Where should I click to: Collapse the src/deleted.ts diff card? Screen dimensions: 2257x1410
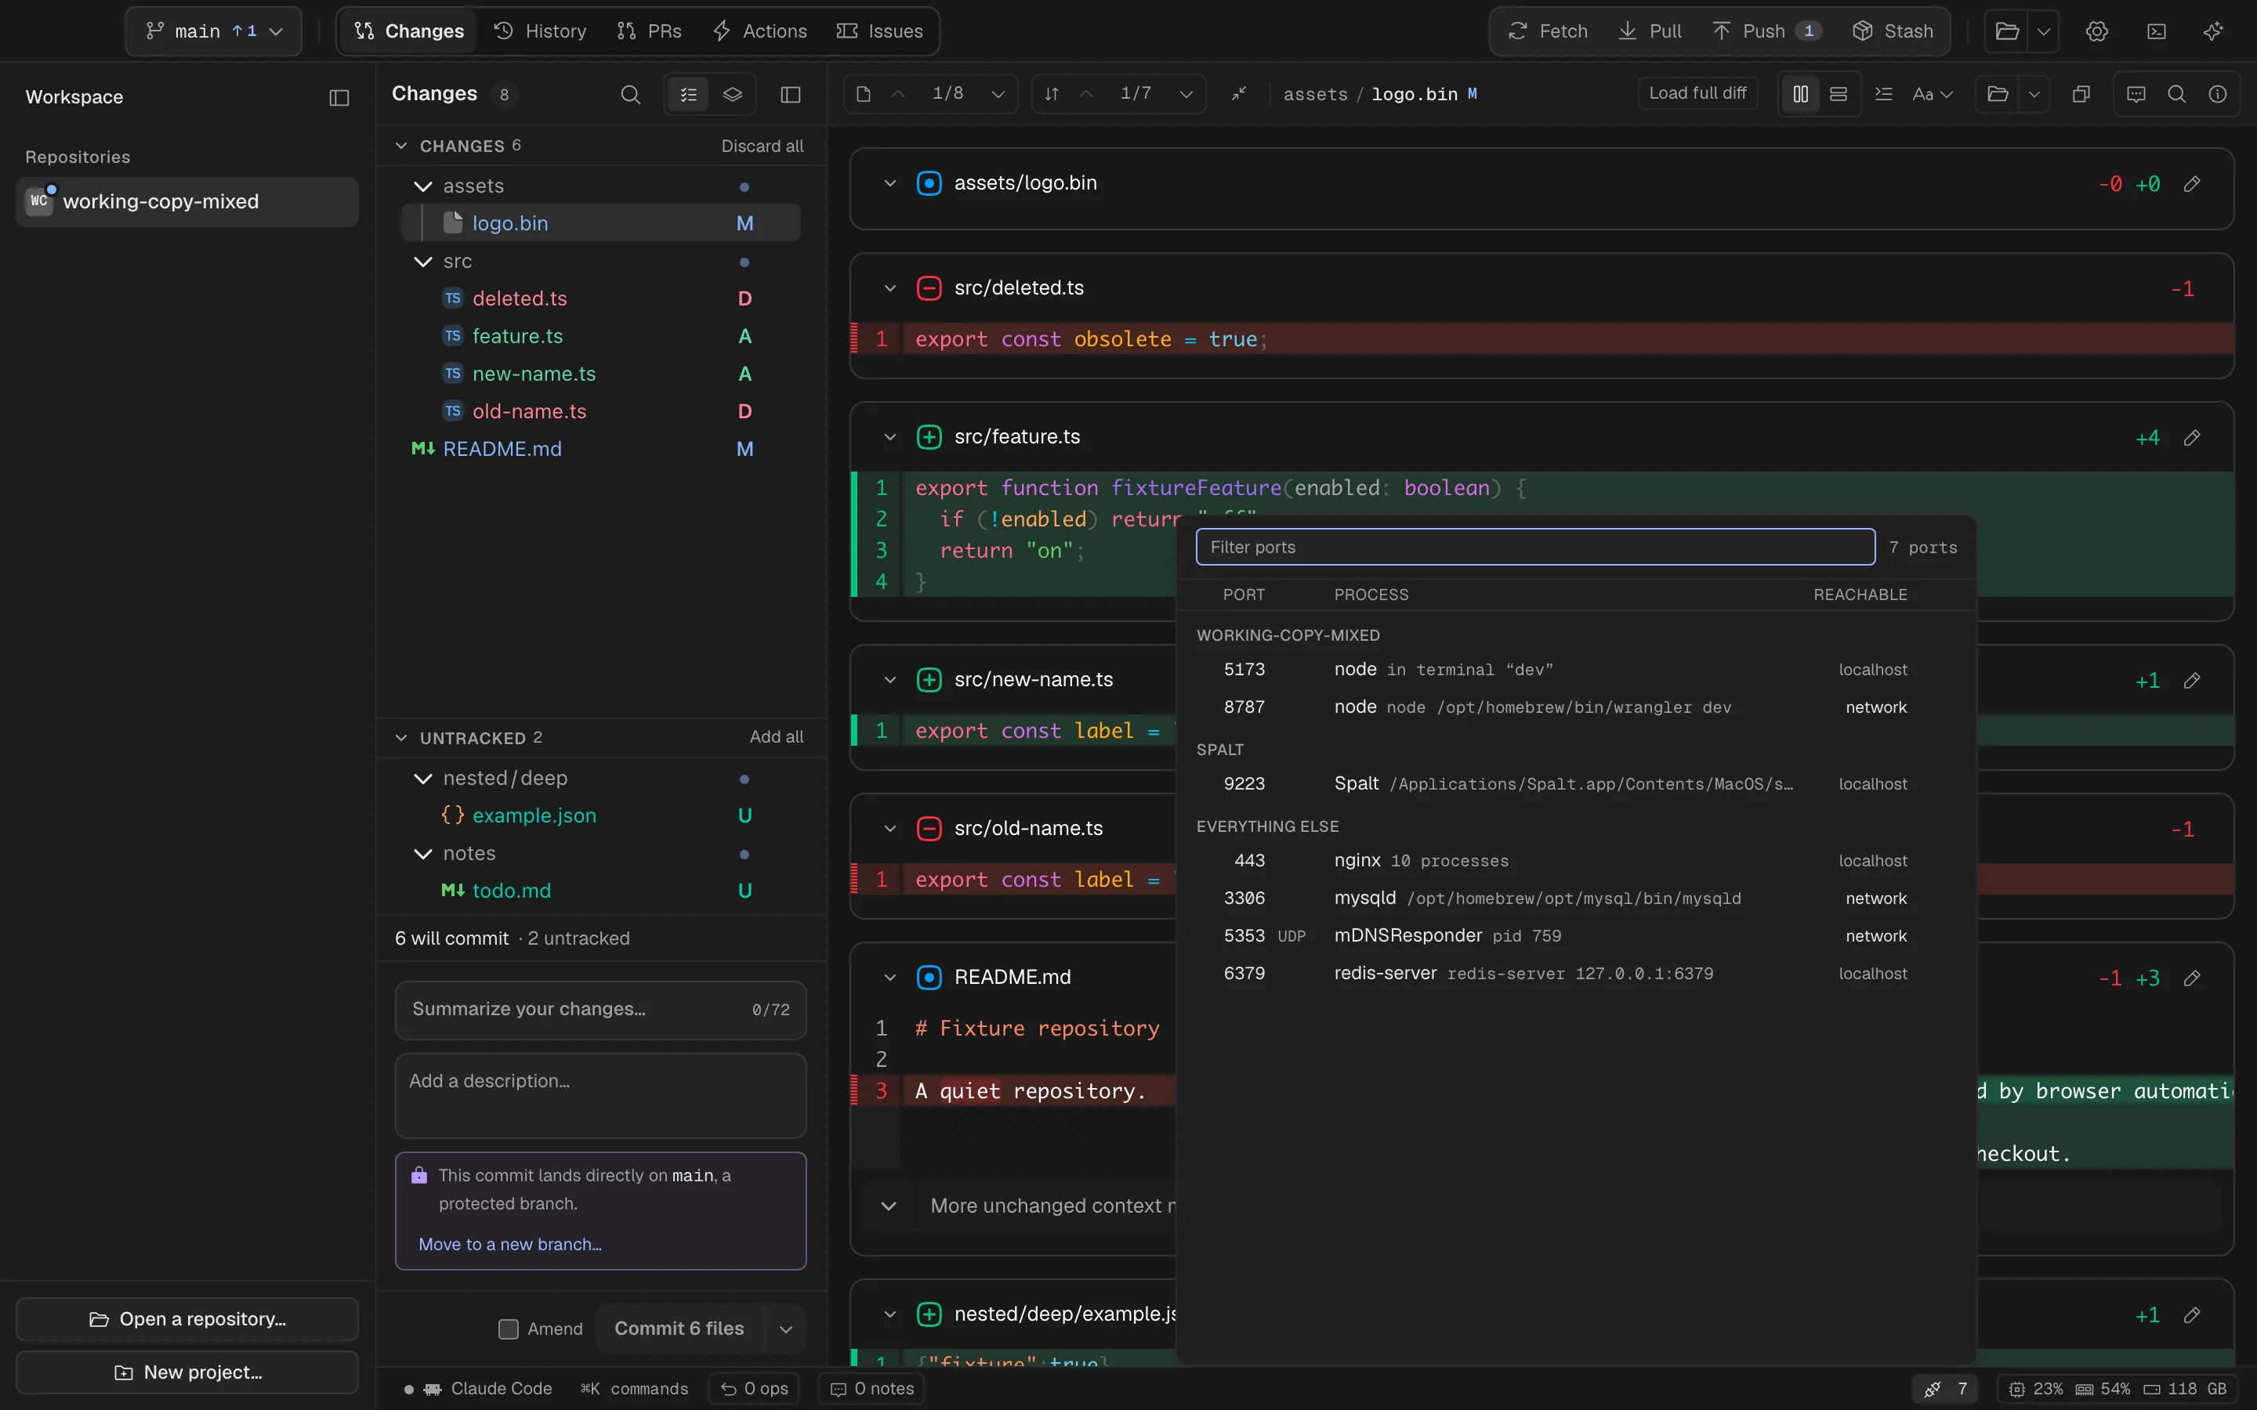pos(889,289)
